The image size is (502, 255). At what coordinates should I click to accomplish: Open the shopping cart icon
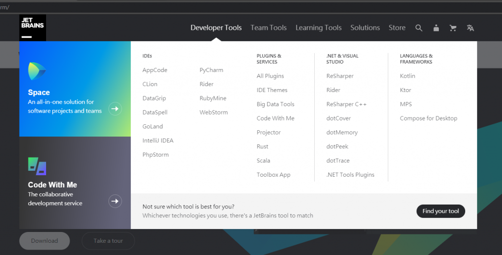[x=453, y=28]
